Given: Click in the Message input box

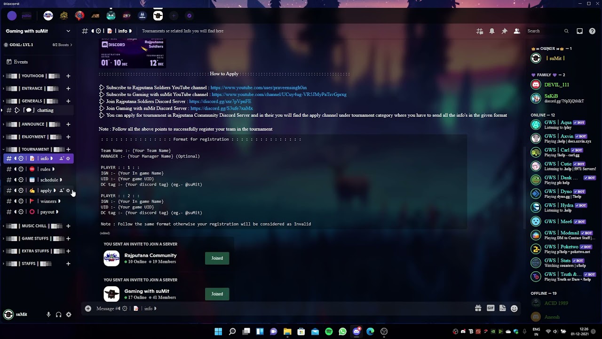Looking at the screenshot, I should click(282, 308).
